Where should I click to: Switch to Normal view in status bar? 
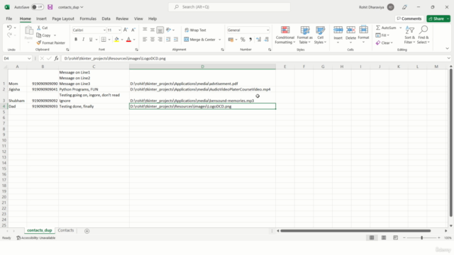coord(372,238)
